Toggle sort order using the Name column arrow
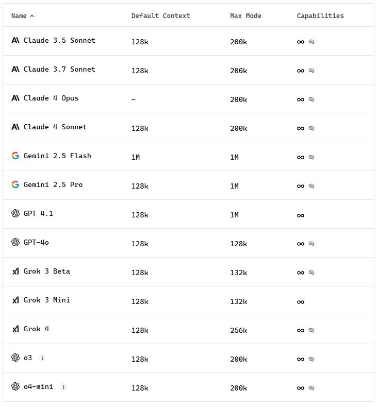 pos(32,16)
